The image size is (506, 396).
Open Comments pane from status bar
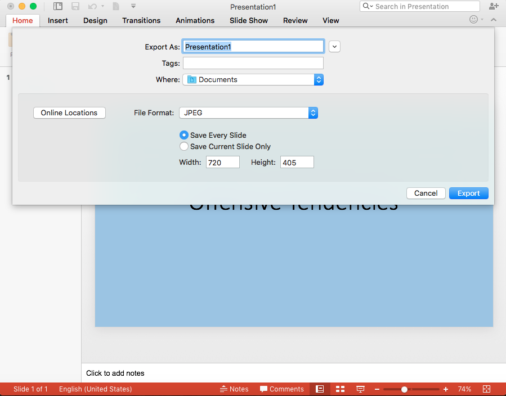pos(281,389)
